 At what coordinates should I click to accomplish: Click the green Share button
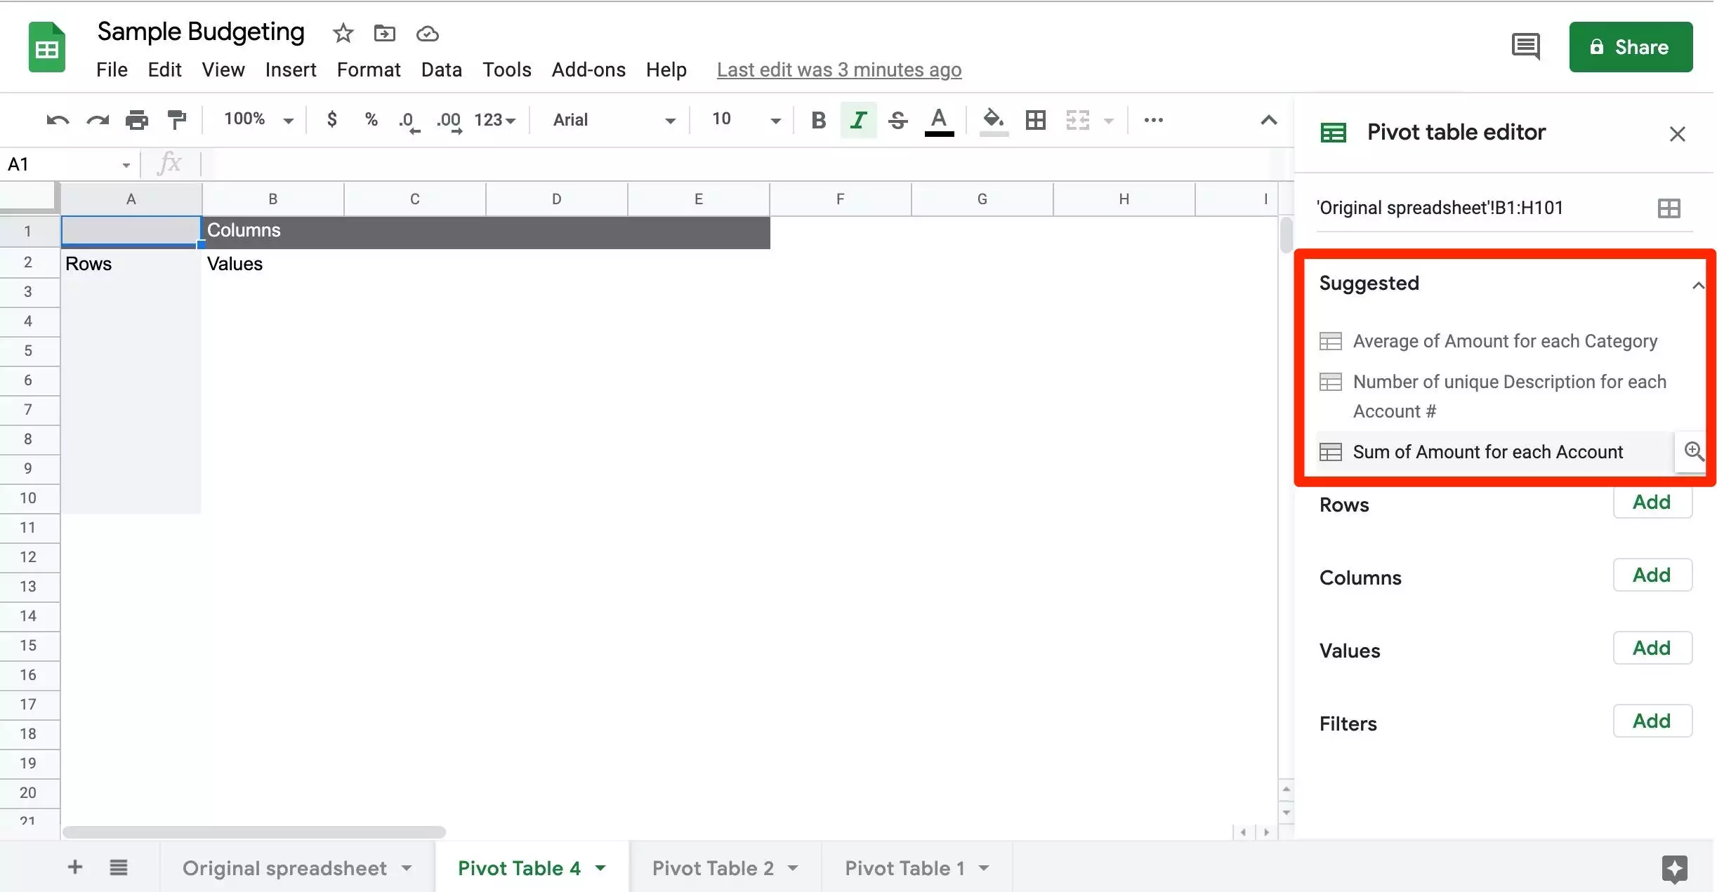[x=1630, y=47]
